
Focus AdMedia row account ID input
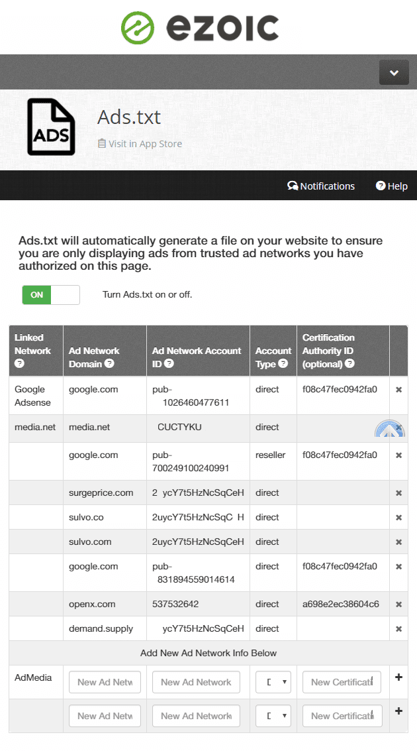[x=196, y=682]
